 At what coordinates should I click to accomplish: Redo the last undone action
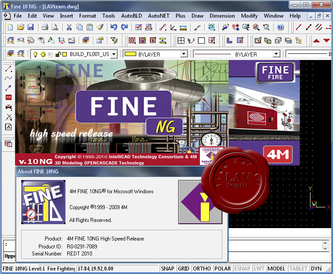(124, 27)
